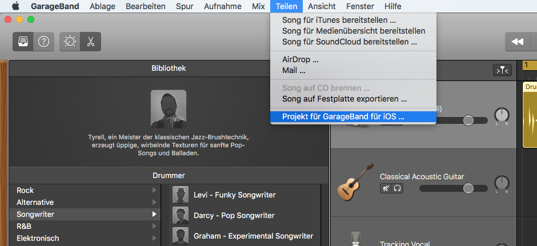Expand the Alternative drummer genre
Image resolution: width=537 pixels, height=246 pixels.
point(153,203)
